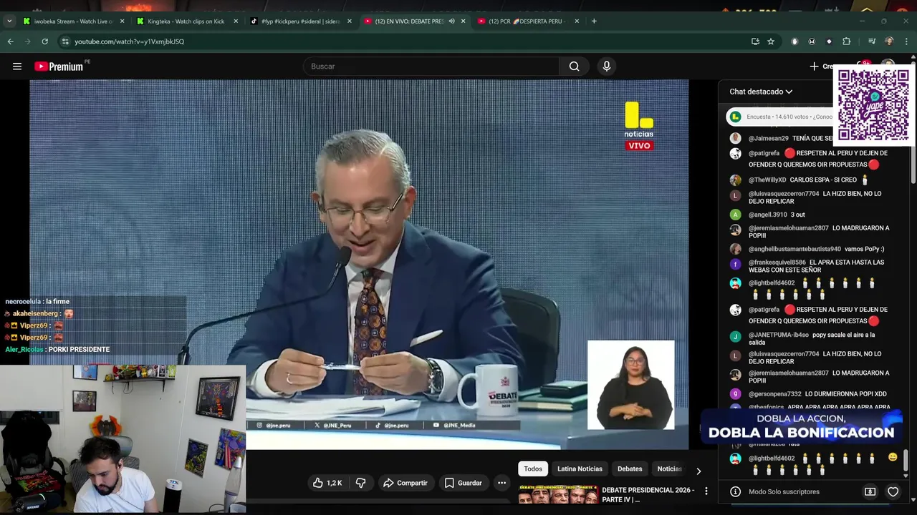917x515 pixels.
Task: Click chat username @JANETPUMA-ib4so
Action: click(x=779, y=335)
